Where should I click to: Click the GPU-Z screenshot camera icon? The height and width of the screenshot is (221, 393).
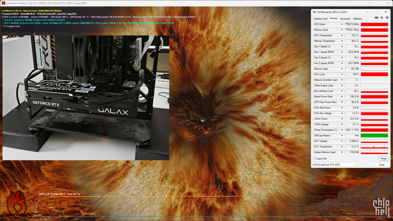pos(377,18)
